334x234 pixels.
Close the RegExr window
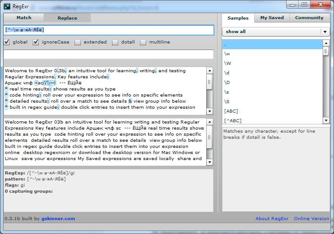pyautogui.click(x=320, y=4)
